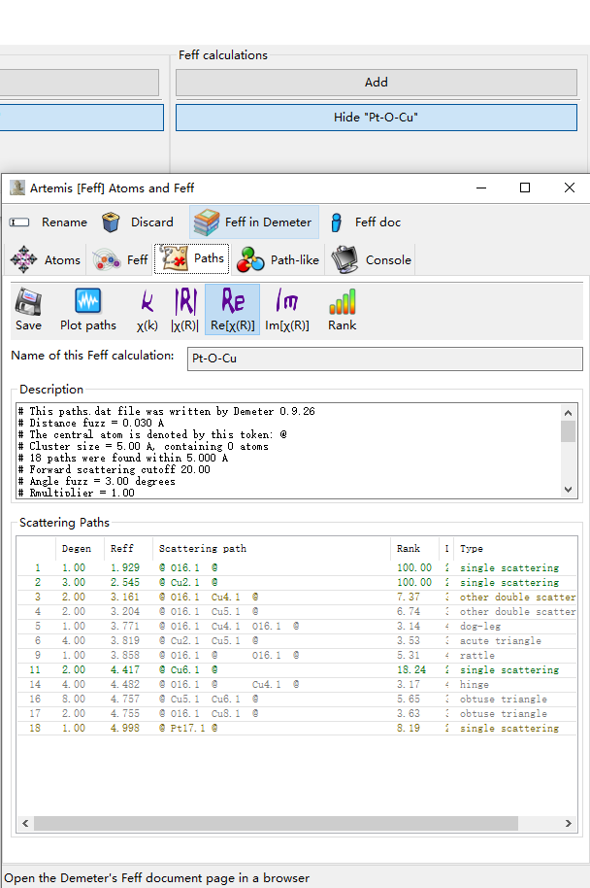The image size is (590, 888).
Task: Click the Feff calculation name field
Action: [x=383, y=359]
